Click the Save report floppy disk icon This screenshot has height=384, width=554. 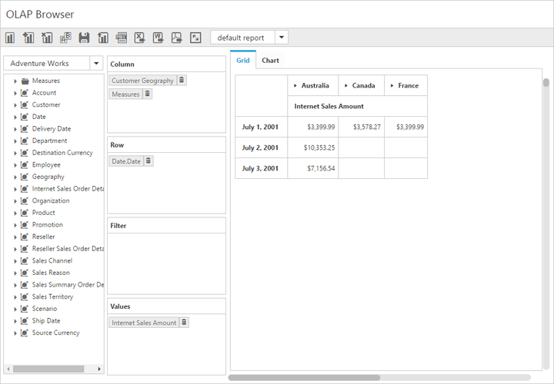pyautogui.click(x=84, y=38)
